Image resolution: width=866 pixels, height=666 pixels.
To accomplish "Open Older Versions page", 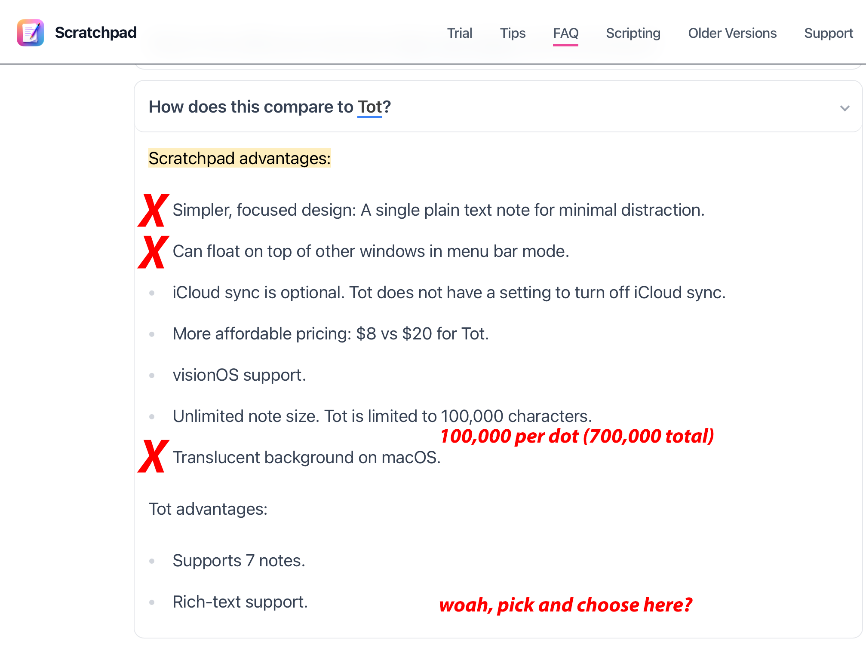I will (x=732, y=33).
